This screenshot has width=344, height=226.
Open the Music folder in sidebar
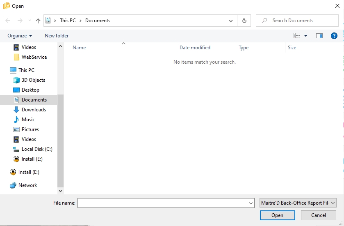28,120
